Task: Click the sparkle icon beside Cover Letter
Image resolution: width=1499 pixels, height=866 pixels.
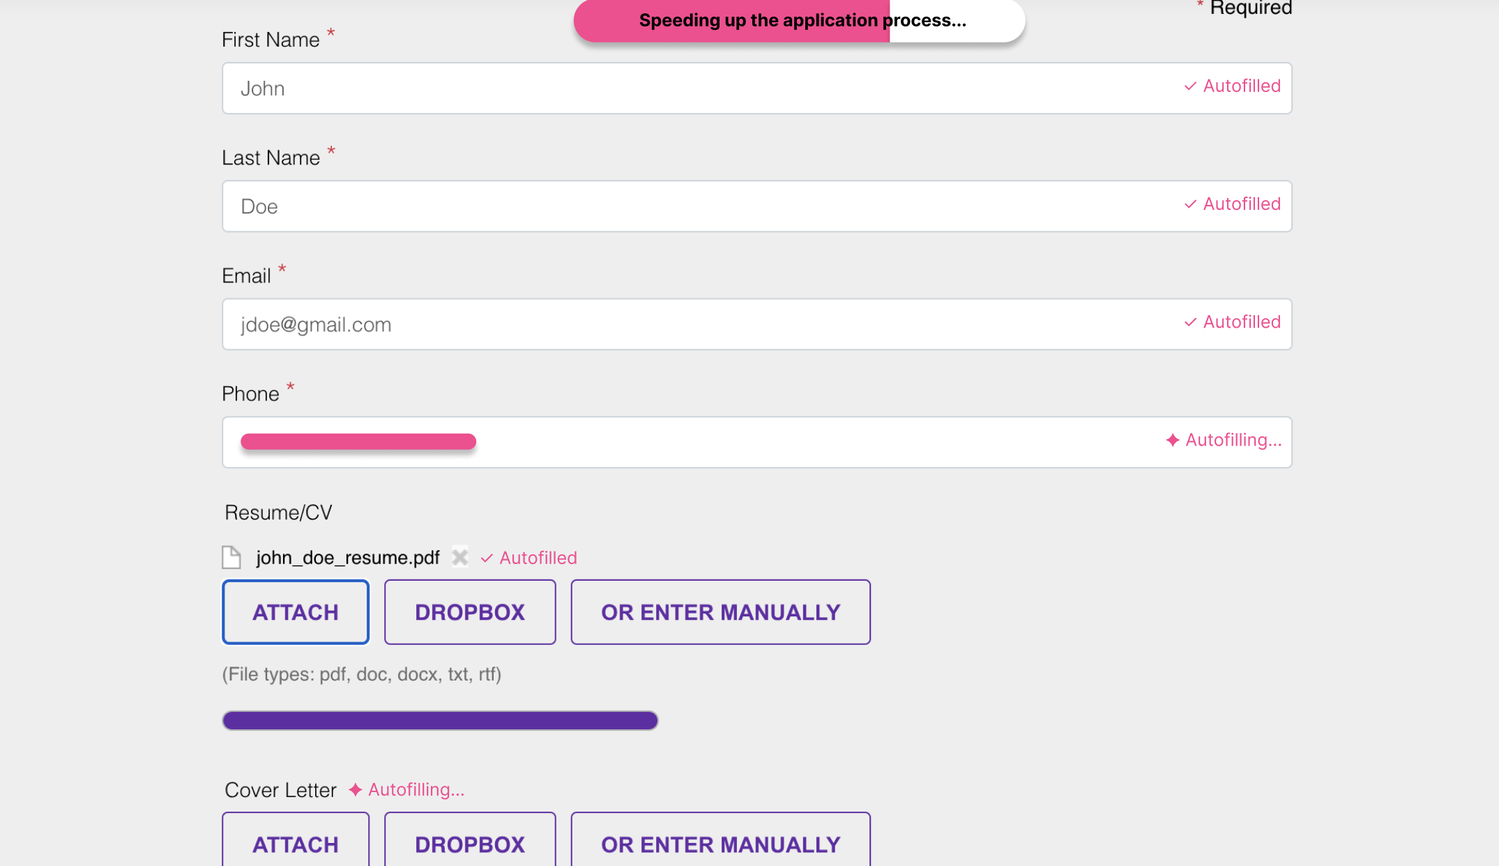Action: coord(356,789)
